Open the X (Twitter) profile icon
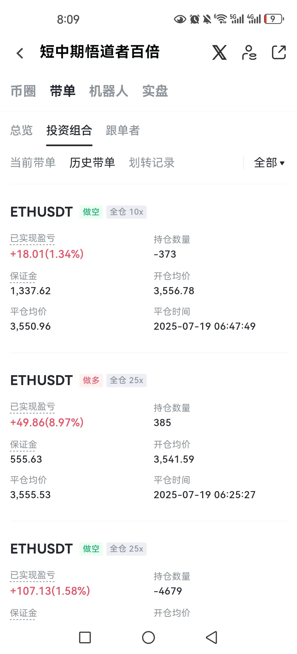This screenshot has width=297, height=654. tap(219, 52)
